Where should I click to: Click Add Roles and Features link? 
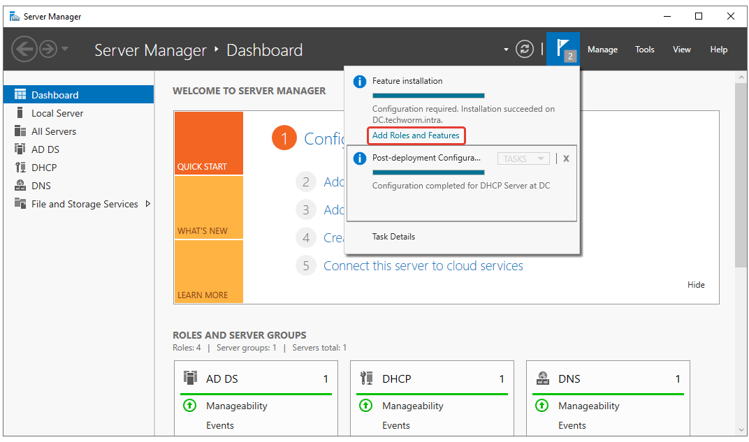416,135
